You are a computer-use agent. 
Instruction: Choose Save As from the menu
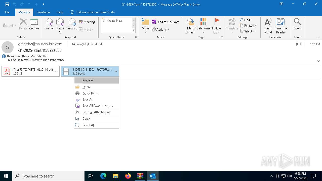coord(97,100)
